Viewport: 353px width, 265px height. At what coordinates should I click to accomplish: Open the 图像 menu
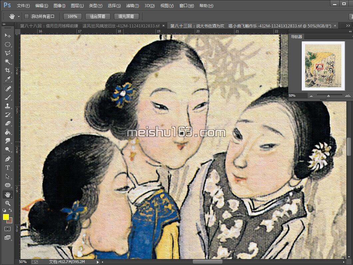click(x=59, y=5)
